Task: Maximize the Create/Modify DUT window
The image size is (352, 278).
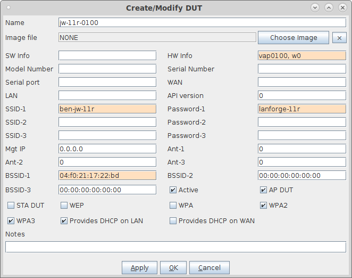Action: [329, 7]
